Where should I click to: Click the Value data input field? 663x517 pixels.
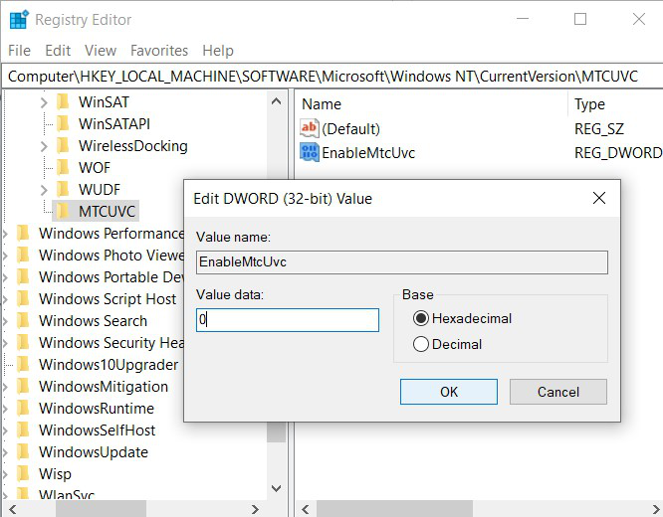pos(288,320)
